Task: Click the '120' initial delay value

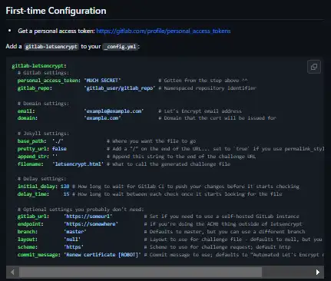Action: coord(65,187)
